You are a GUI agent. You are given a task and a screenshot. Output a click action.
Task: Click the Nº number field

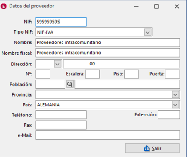click(x=43, y=74)
